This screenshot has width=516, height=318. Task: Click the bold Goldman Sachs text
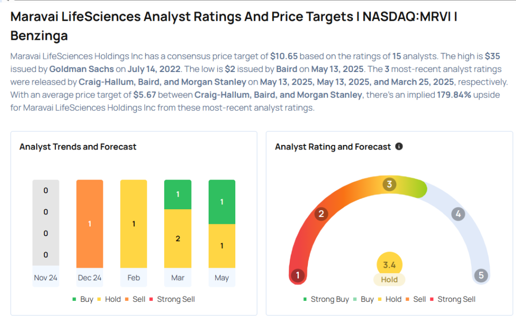(x=81, y=69)
